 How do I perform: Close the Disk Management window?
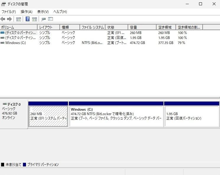click(214, 4)
